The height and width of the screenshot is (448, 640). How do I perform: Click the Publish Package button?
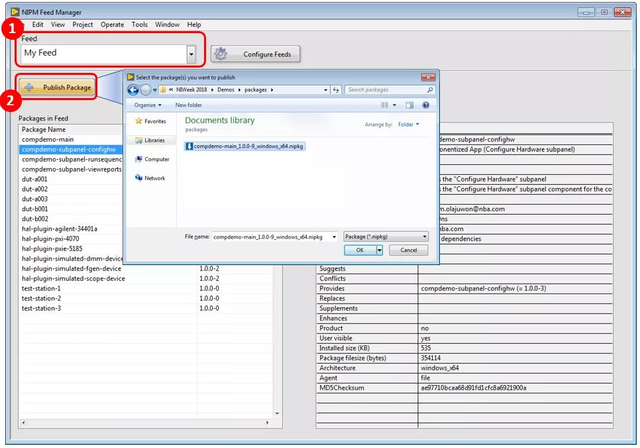[x=57, y=87]
